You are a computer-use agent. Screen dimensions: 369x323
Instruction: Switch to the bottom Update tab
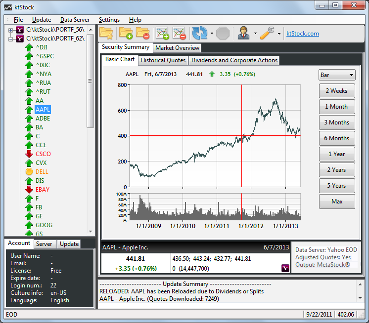[69, 244]
